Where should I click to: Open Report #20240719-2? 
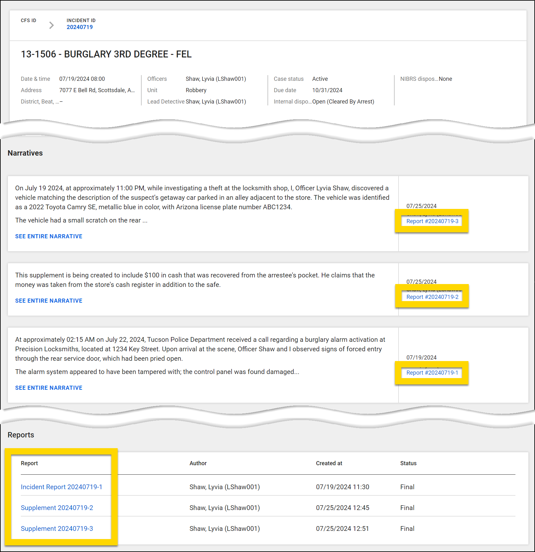click(x=432, y=297)
